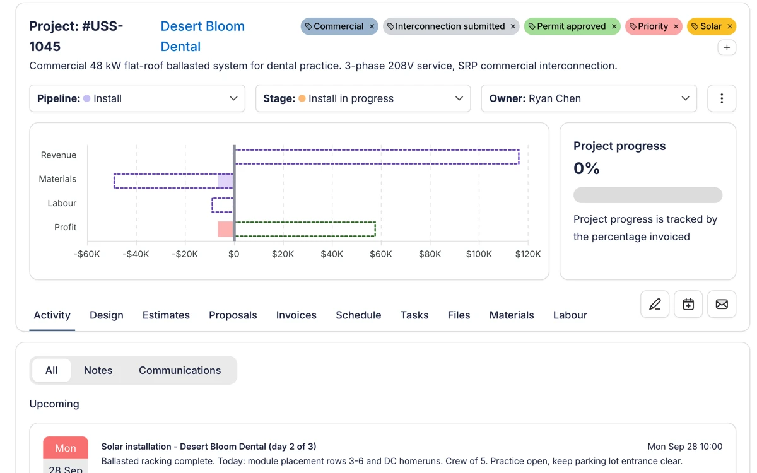Click the Mon Sep 28 10:00 timestamp

pos(684,447)
